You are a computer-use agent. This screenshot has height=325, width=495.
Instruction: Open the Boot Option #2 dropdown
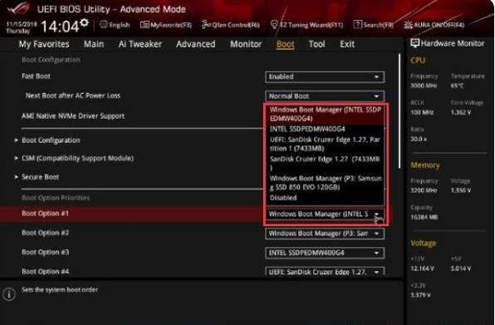[325, 234]
